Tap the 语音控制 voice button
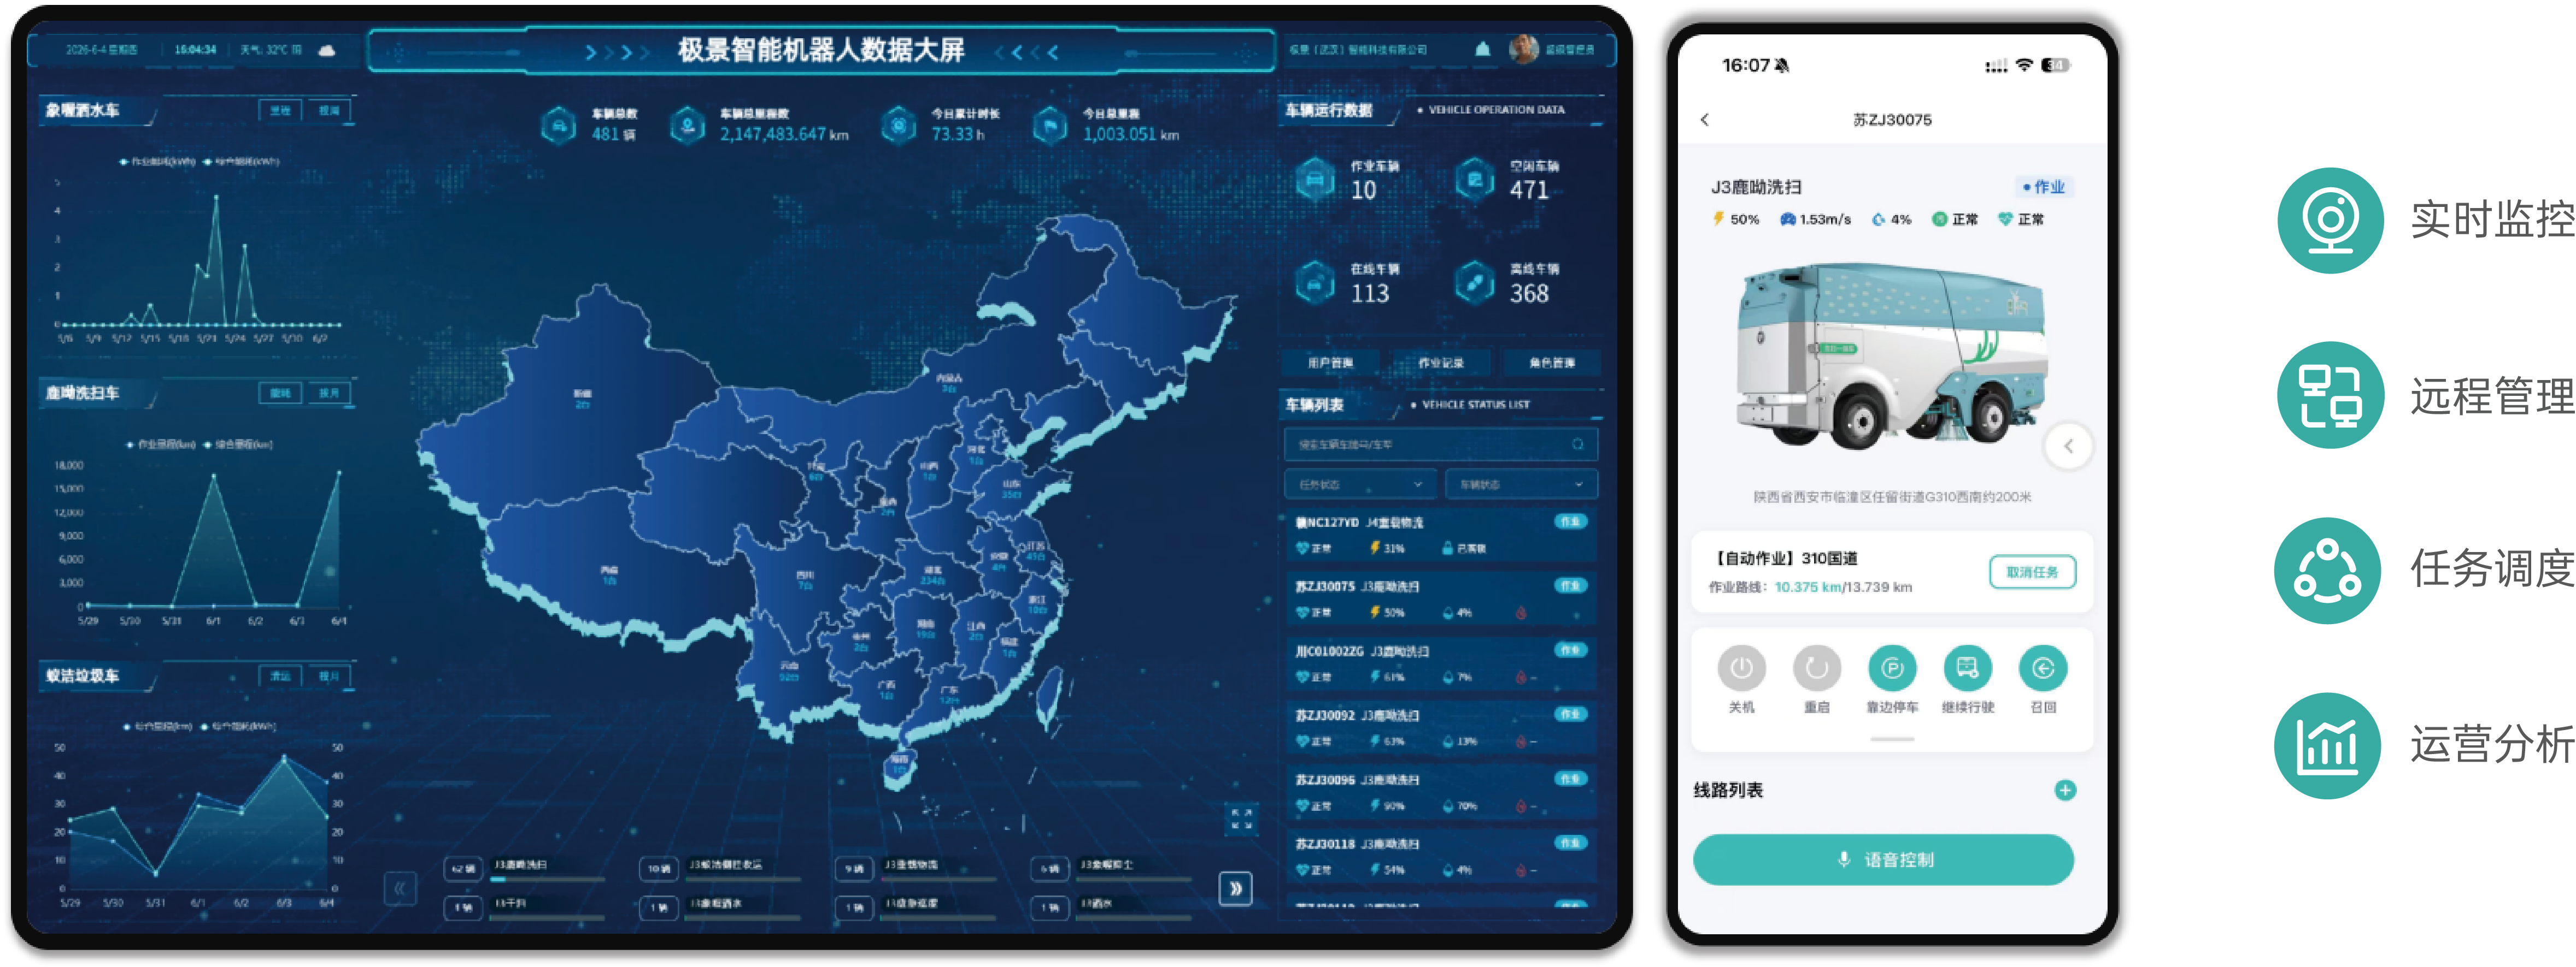Screen dimensions: 2576x967 tap(1883, 859)
